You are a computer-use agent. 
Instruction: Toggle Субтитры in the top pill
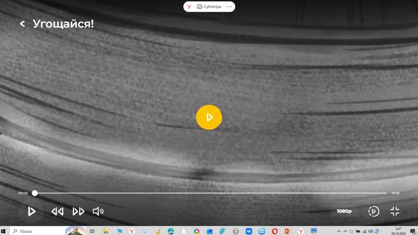pos(209,7)
